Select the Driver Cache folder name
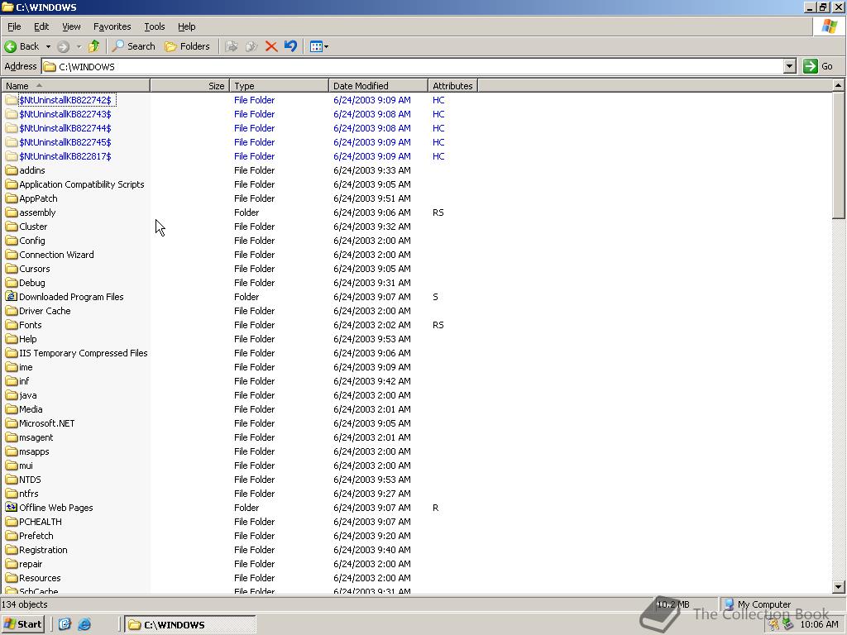Viewport: 847px width, 635px height. pyautogui.click(x=45, y=311)
